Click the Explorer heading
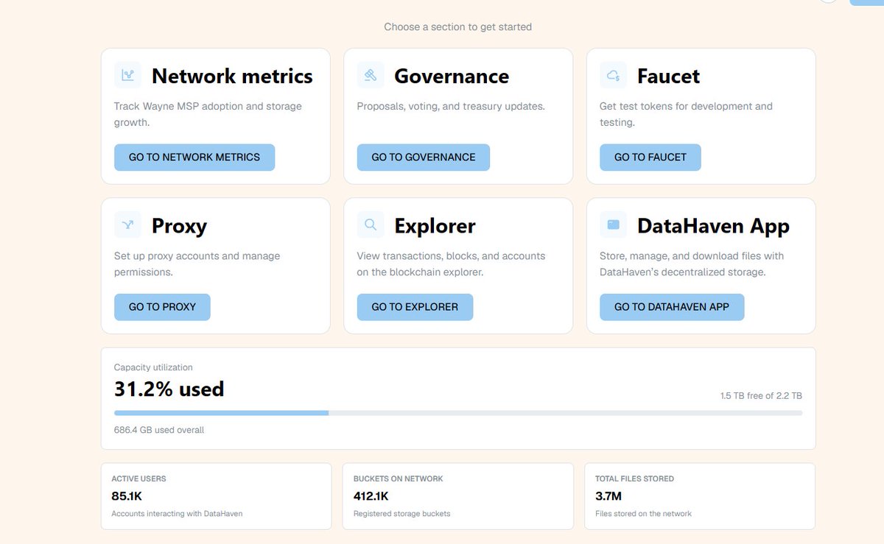884x544 pixels. point(435,226)
